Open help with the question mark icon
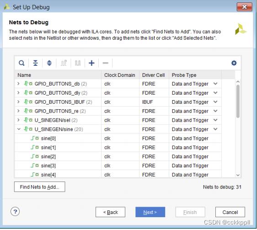 click(x=15, y=212)
